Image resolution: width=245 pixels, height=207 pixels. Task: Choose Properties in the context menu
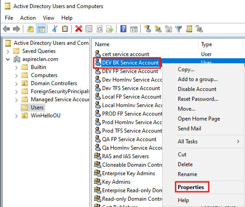tap(191, 187)
